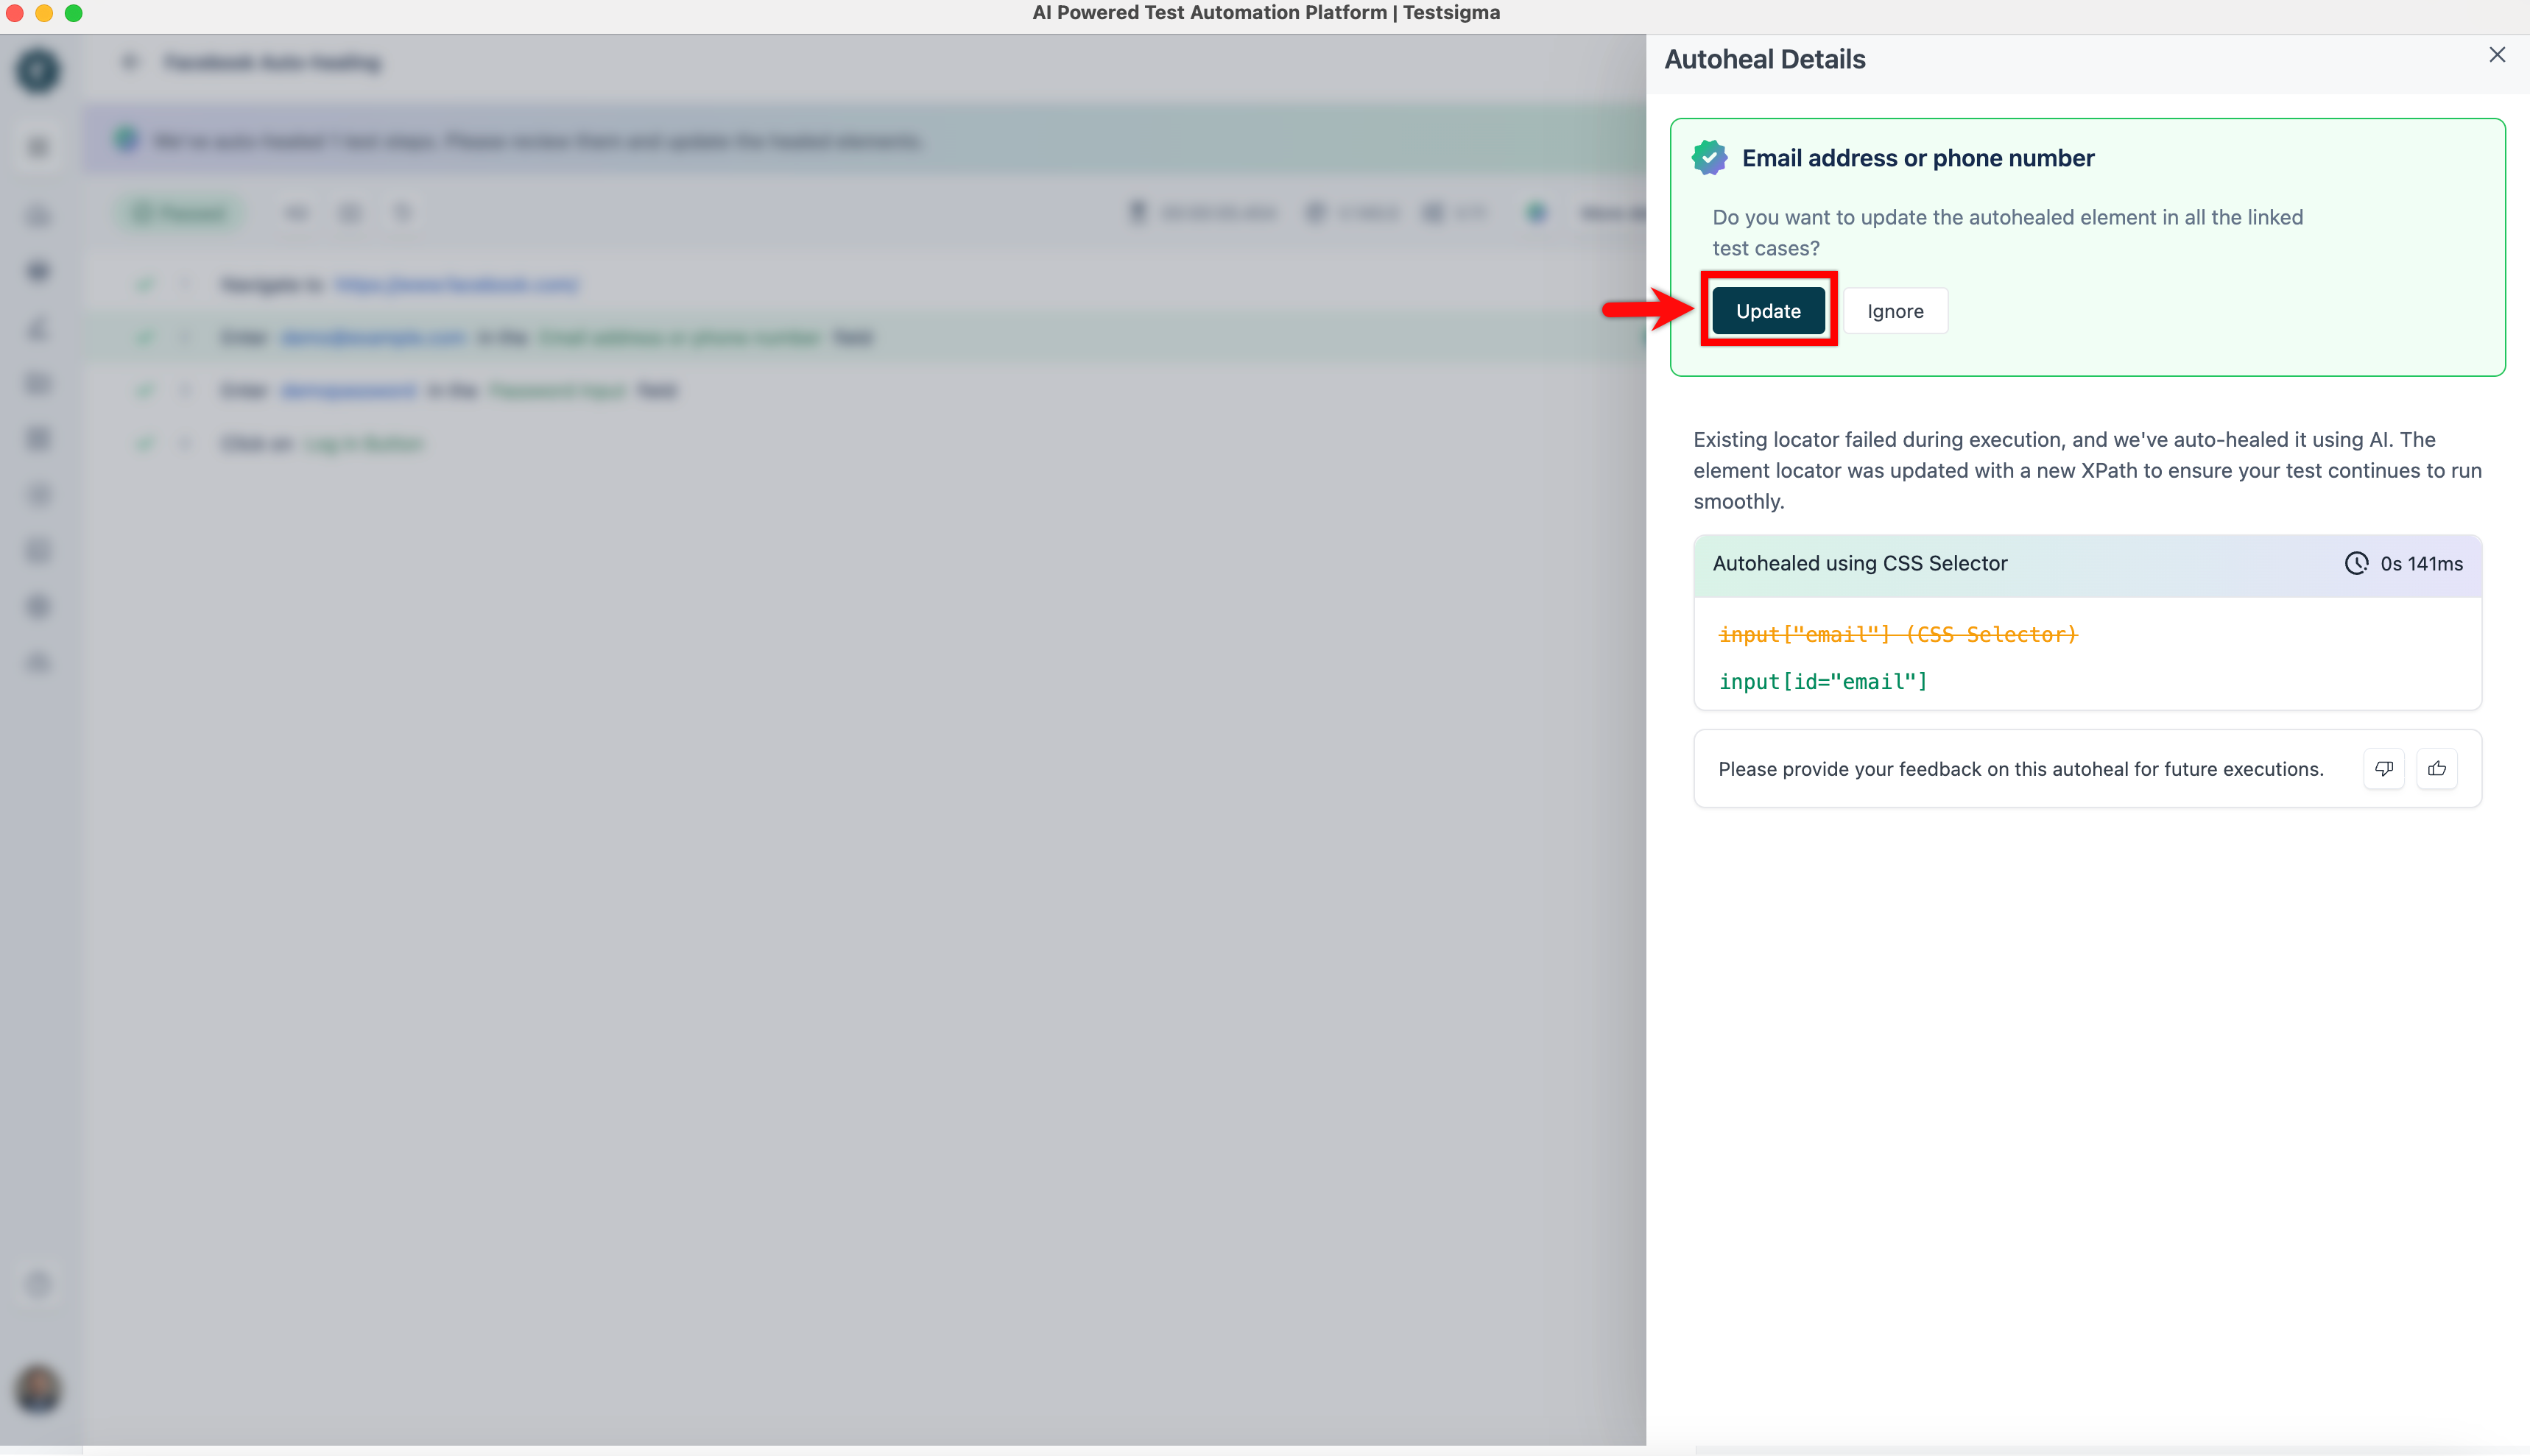Screen dimensions: 2530x1456
Task: Give thumbs up feedback on autoheal
Action: (x=2436, y=768)
